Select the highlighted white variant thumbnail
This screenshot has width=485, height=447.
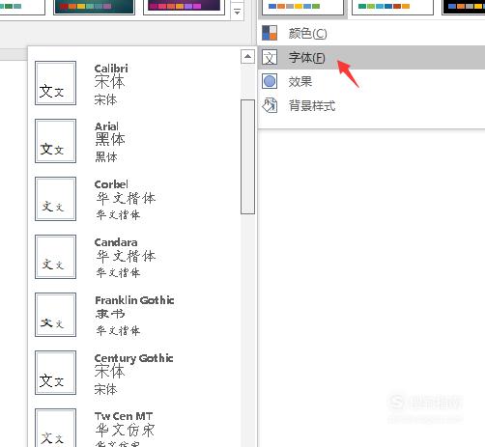click(302, 8)
